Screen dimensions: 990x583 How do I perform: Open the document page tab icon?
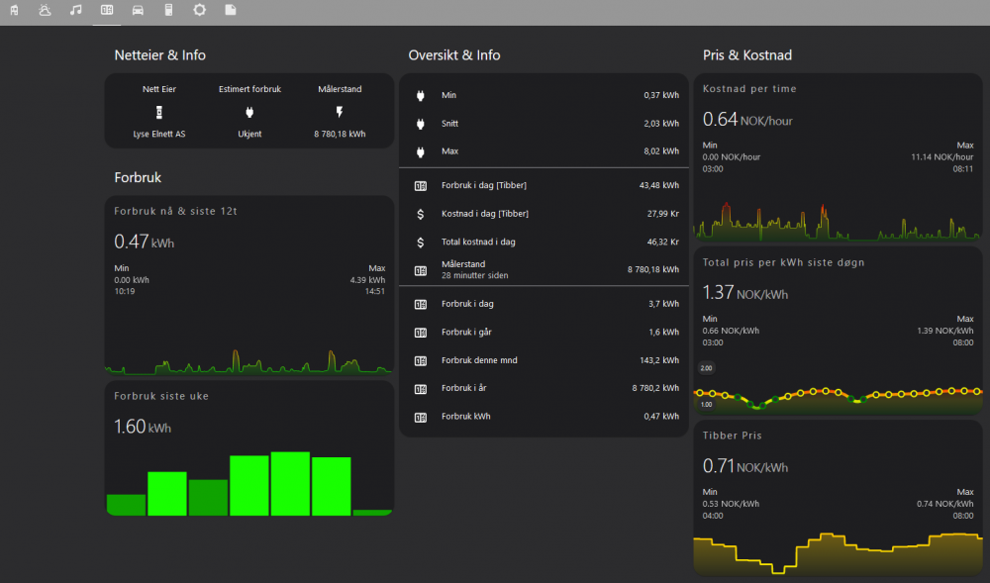click(x=231, y=10)
